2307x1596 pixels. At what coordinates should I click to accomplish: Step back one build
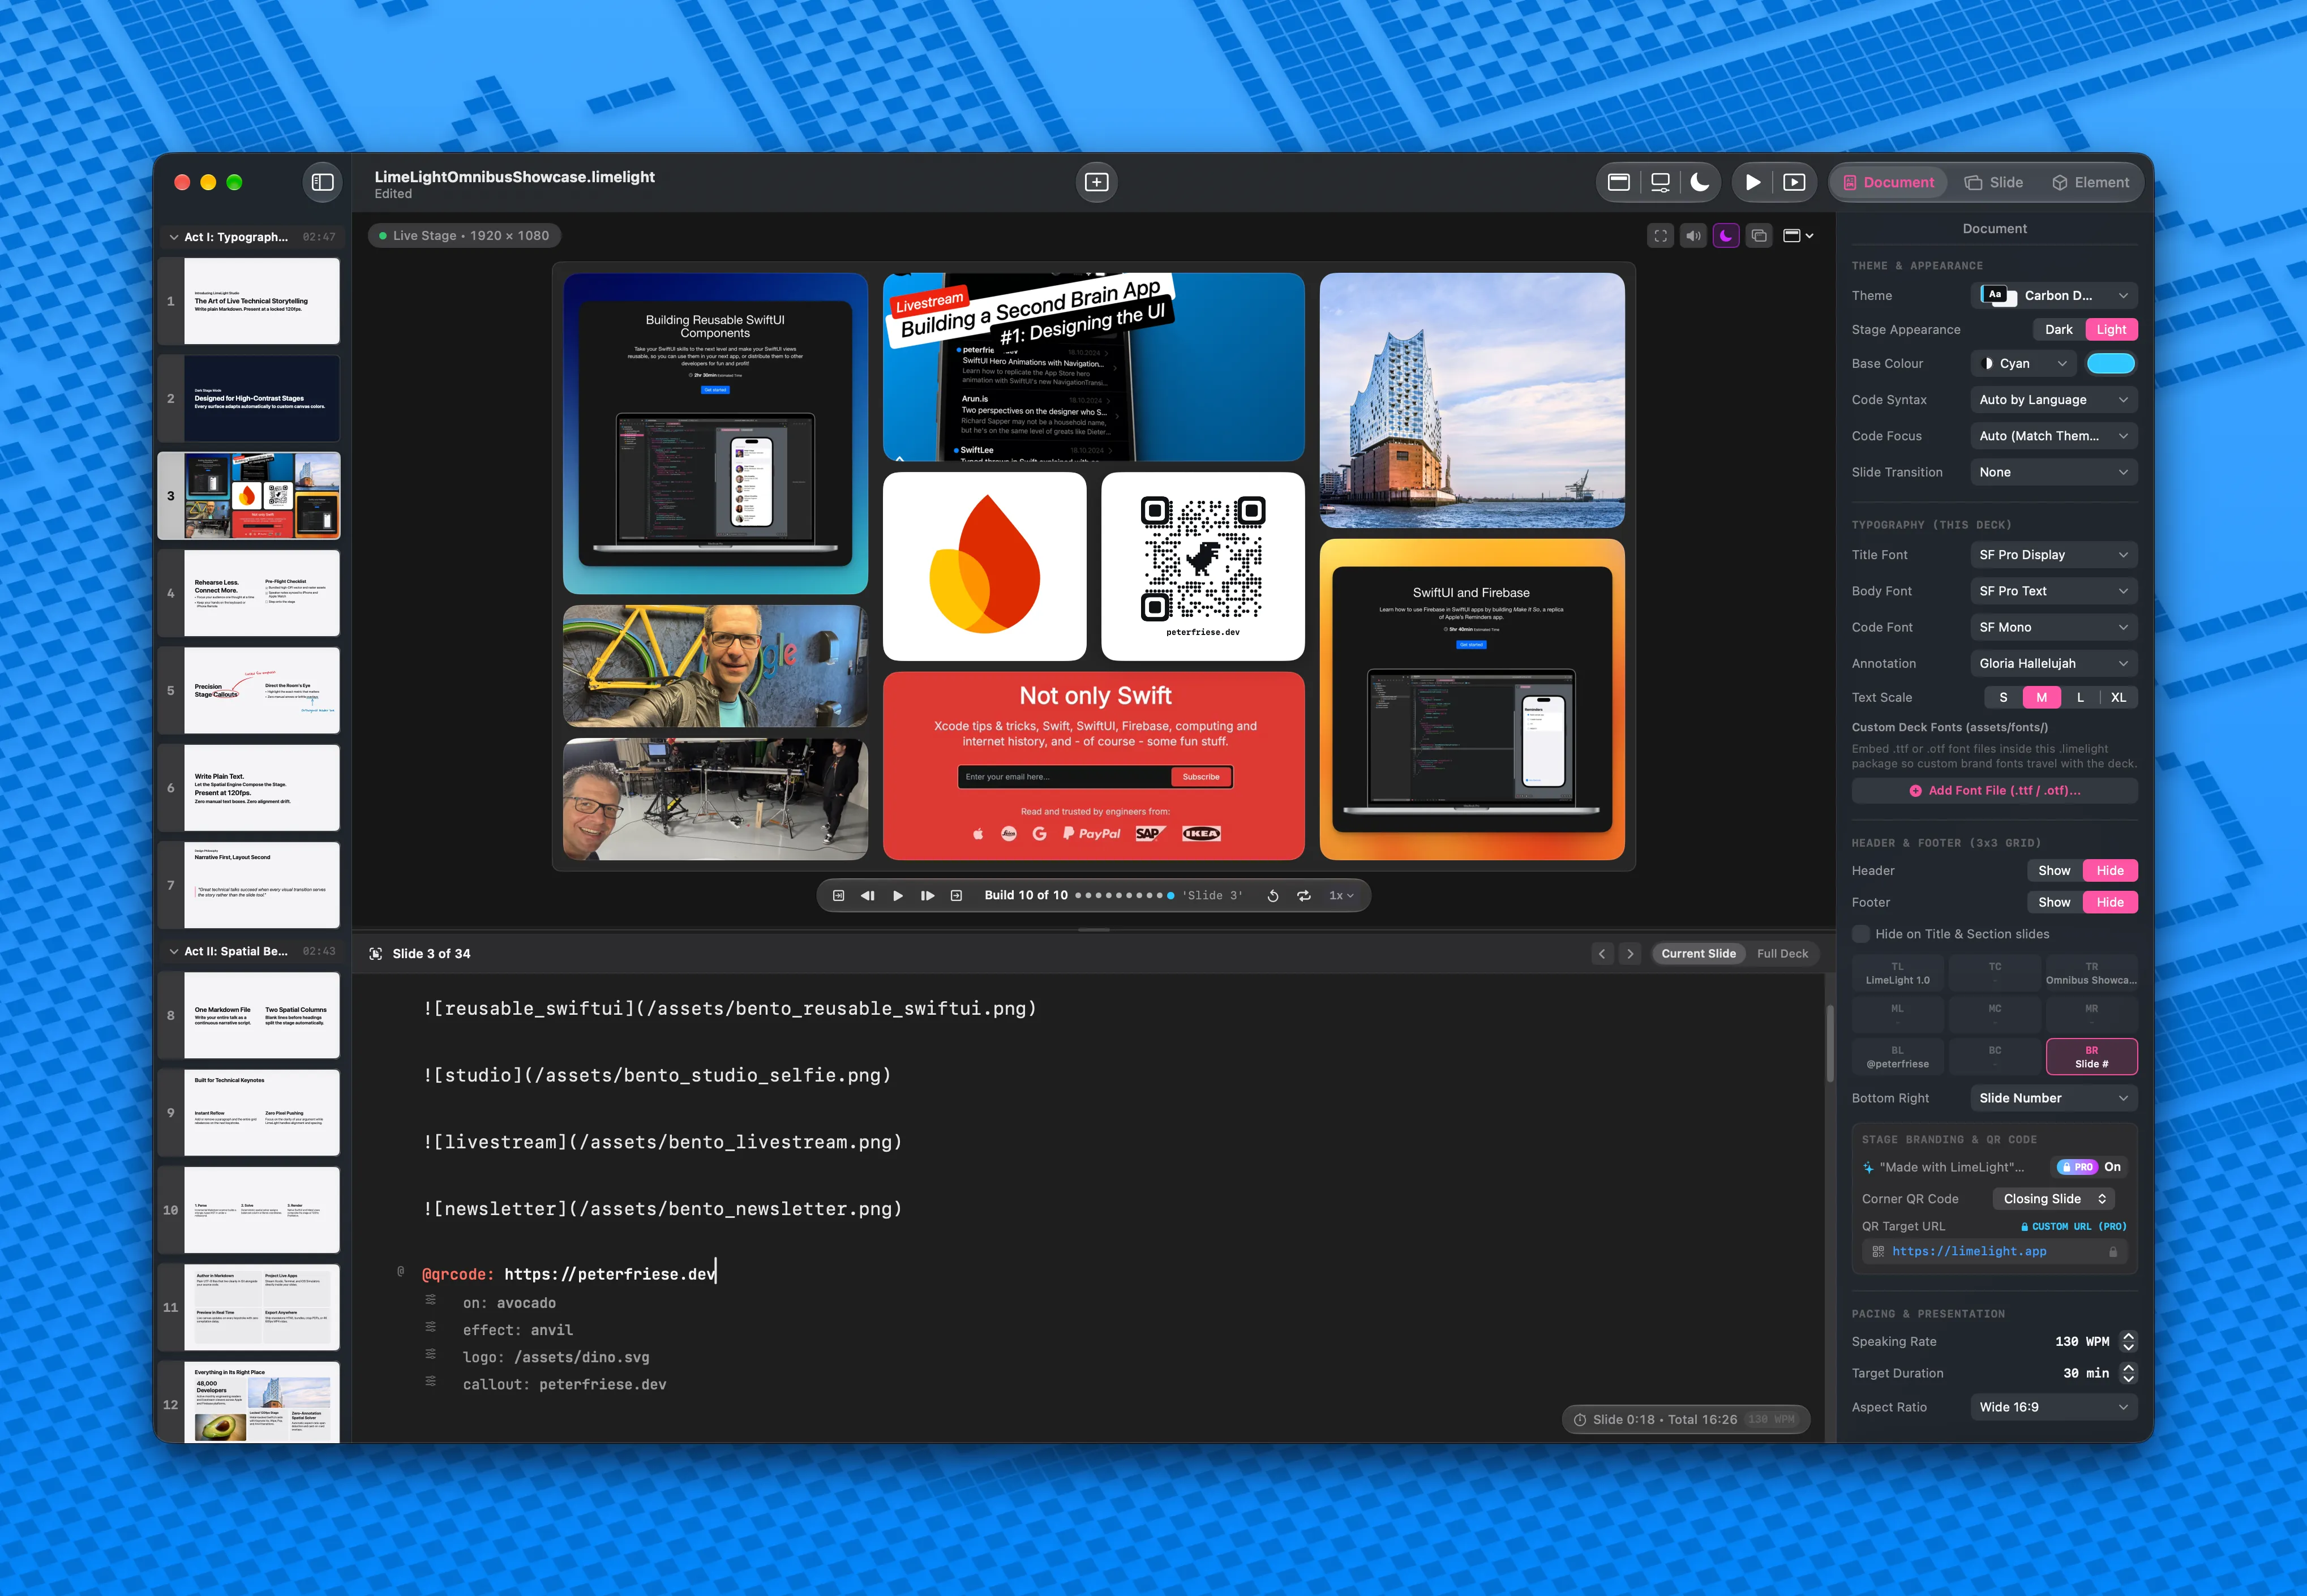(867, 896)
